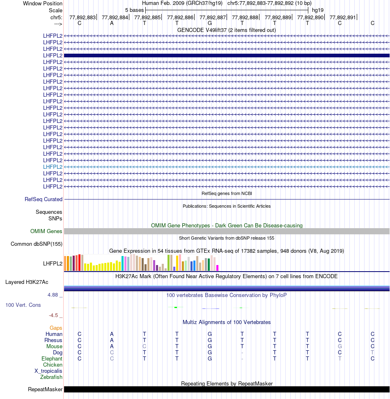Select the Scale label on the left
Image resolution: width=390 pixels, height=399 pixels.
pos(55,10)
